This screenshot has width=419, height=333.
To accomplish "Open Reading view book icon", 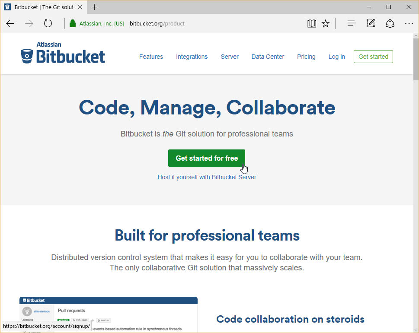I will [x=312, y=23].
